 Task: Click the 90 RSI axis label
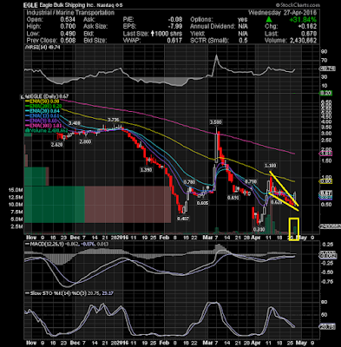(x=324, y=51)
